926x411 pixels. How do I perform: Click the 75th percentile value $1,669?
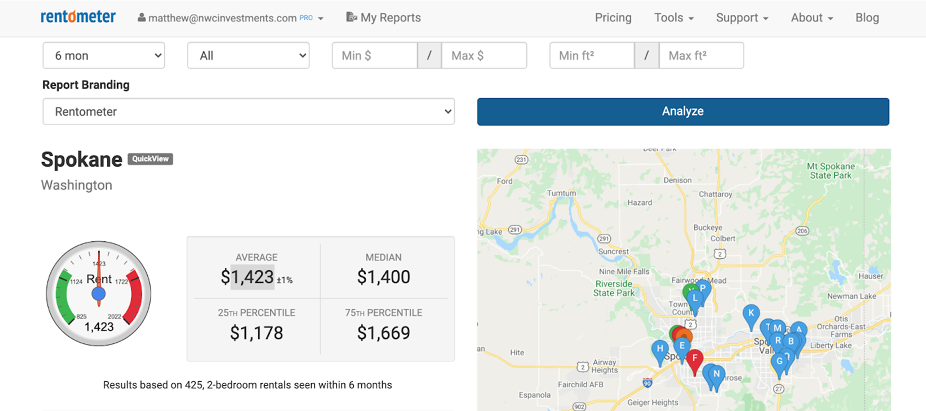point(383,333)
